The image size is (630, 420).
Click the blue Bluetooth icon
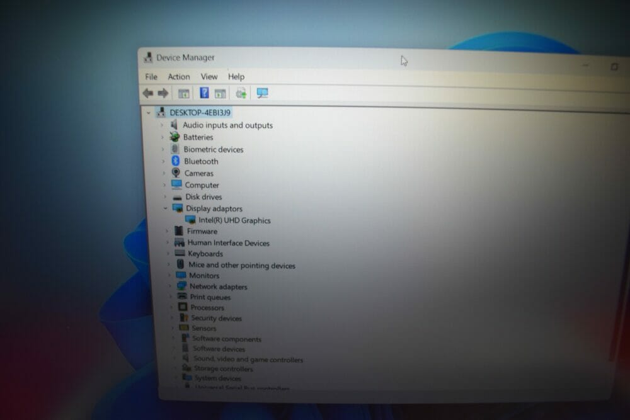click(176, 161)
